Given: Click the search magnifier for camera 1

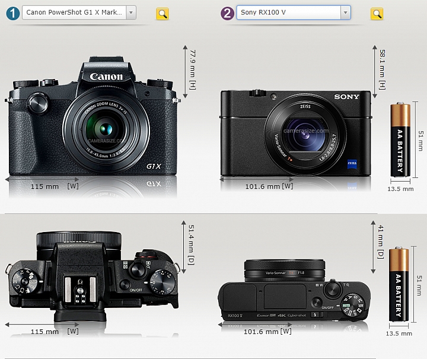Looking at the screenshot, I should click(162, 14).
